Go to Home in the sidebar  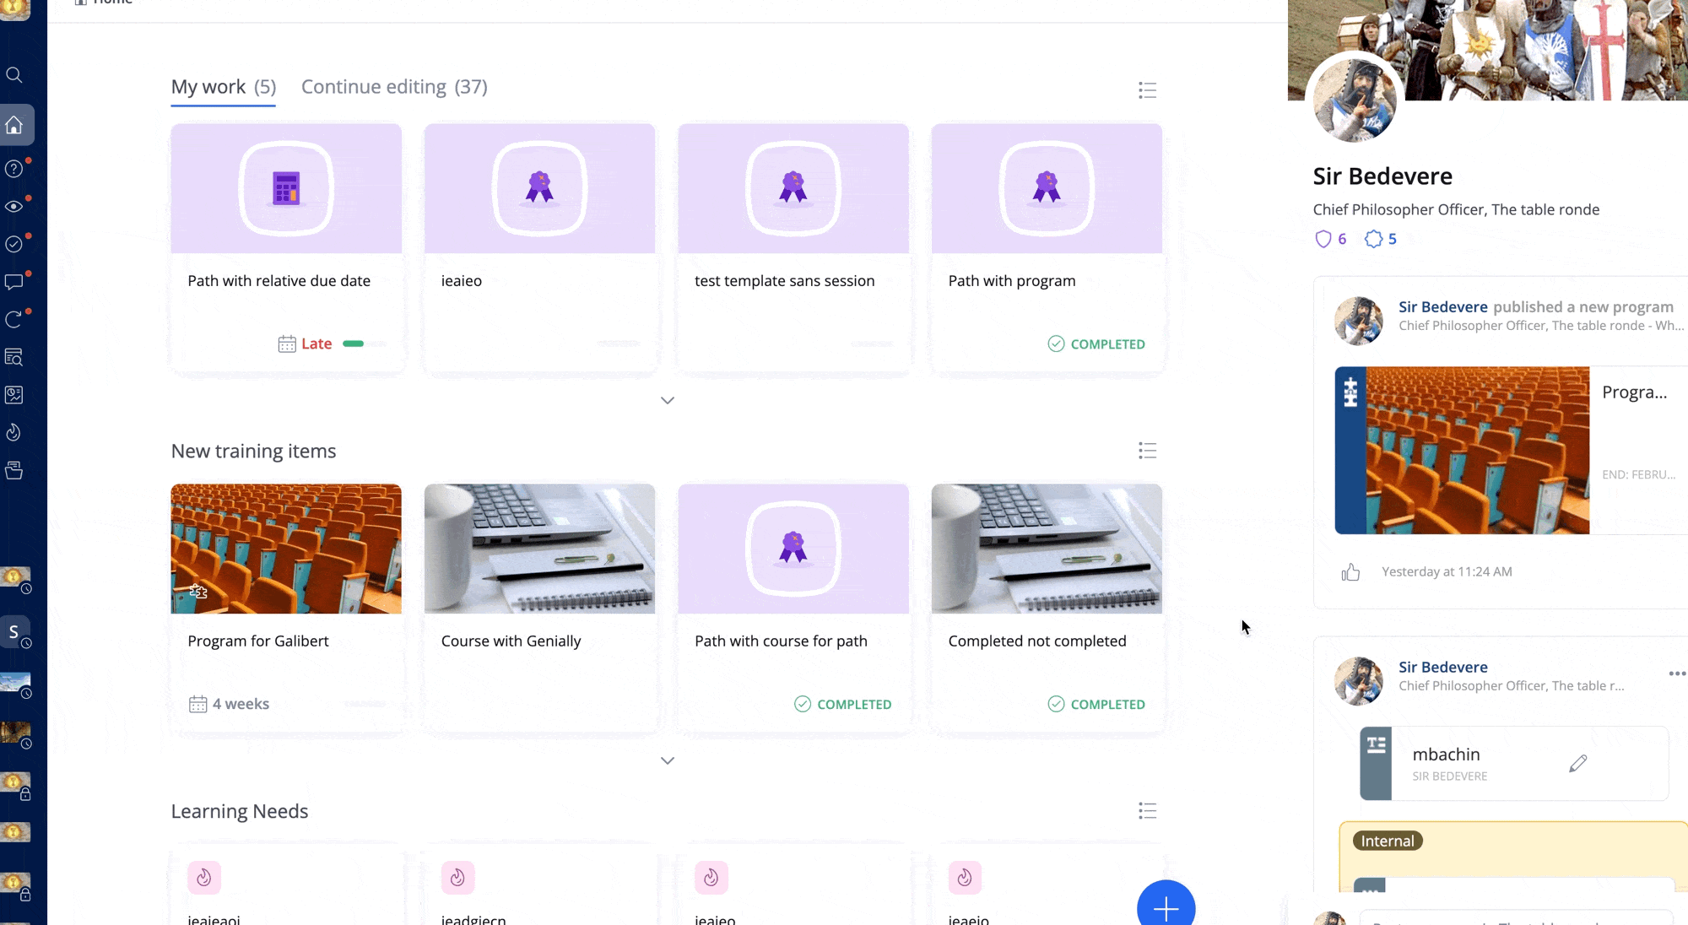coord(14,125)
